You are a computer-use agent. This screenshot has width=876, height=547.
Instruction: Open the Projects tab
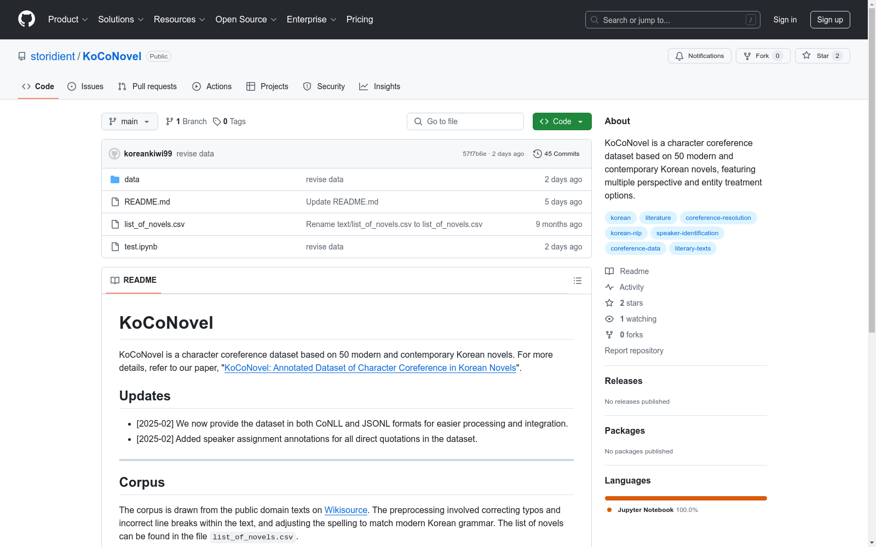tap(267, 86)
